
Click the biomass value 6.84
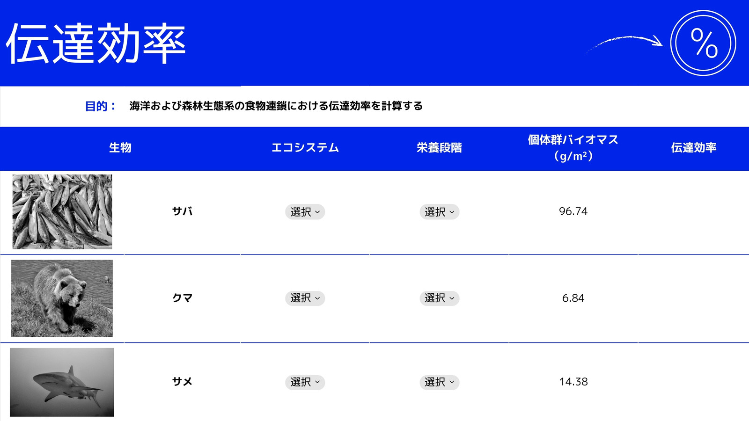tap(573, 298)
